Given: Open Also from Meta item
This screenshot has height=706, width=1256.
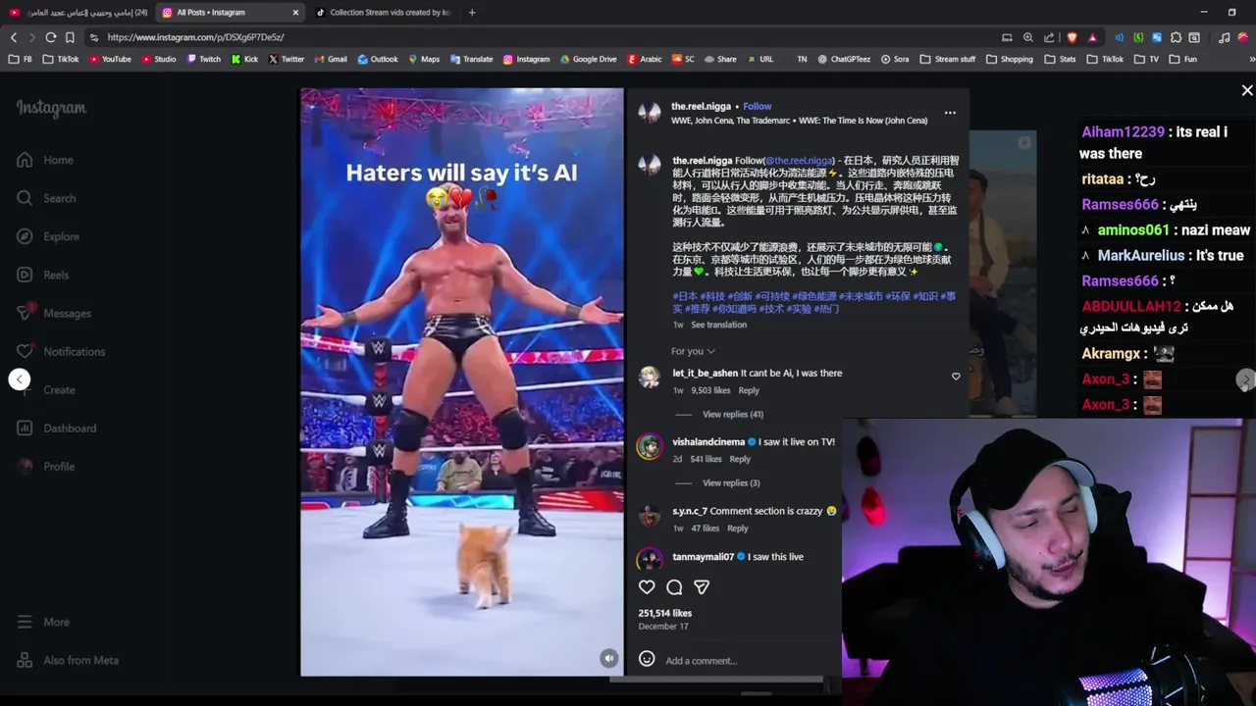Looking at the screenshot, I should tap(68, 660).
